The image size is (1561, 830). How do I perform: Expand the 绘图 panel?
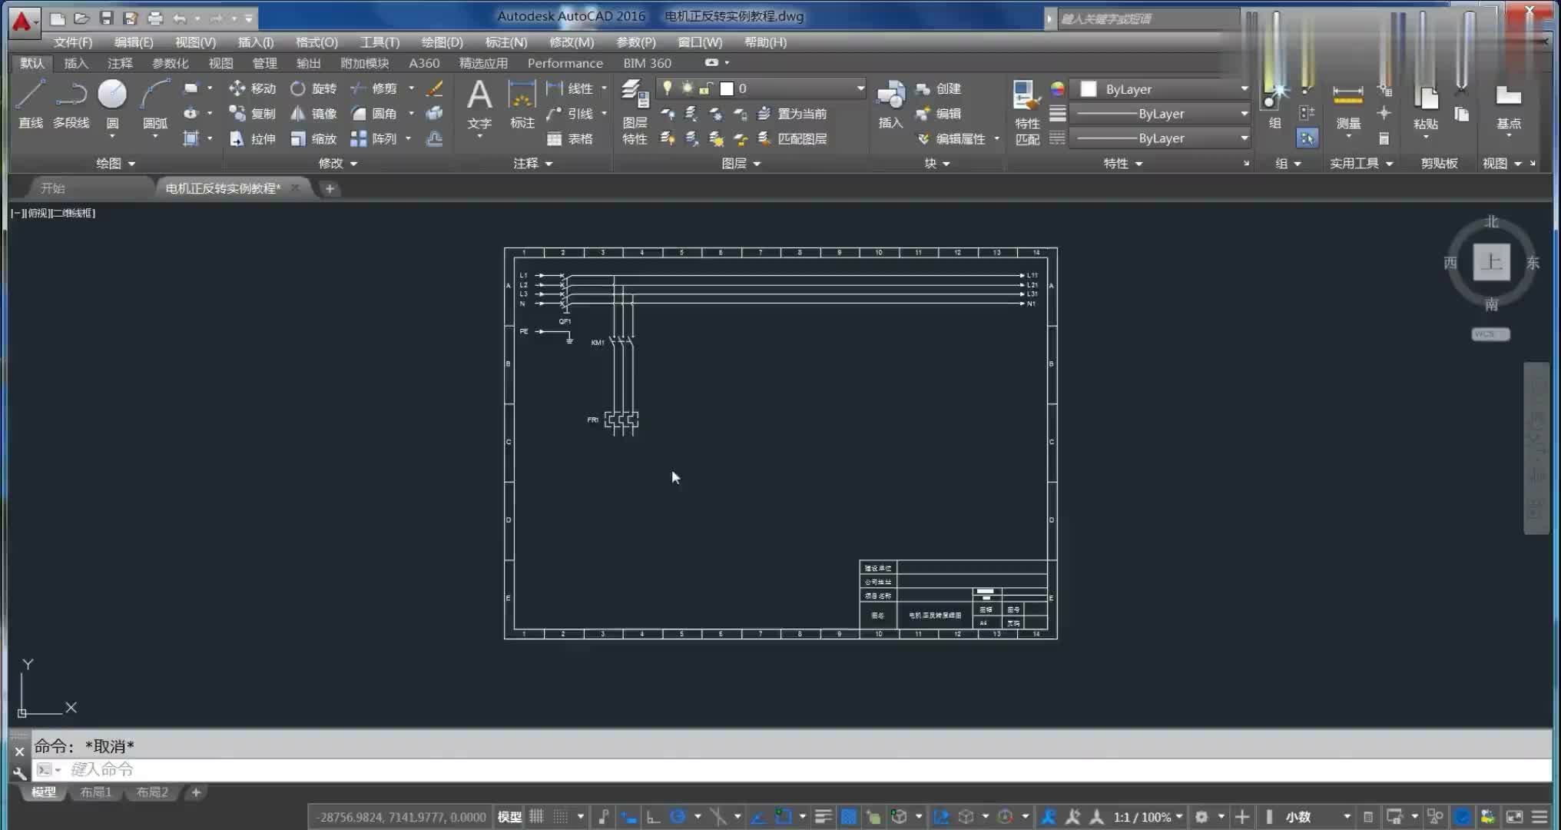click(115, 163)
